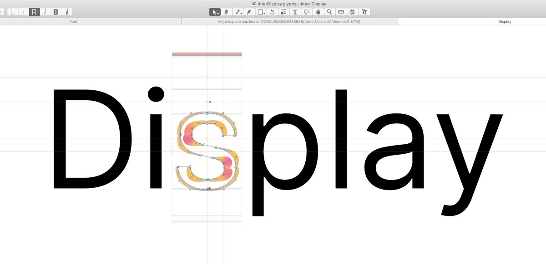Image resolution: width=546 pixels, height=264 pixels.
Task: Switch to the Bold Italic master
Action: point(67,12)
